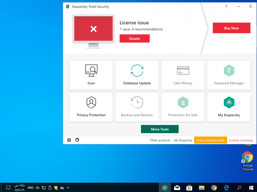This screenshot has width=257, height=192.
Task: Open the Windows Start menu
Action: (x=251, y=187)
